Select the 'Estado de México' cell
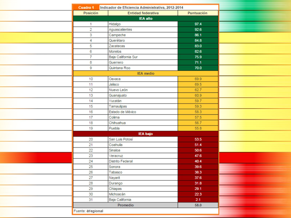The image size is (291, 218). click(143, 112)
